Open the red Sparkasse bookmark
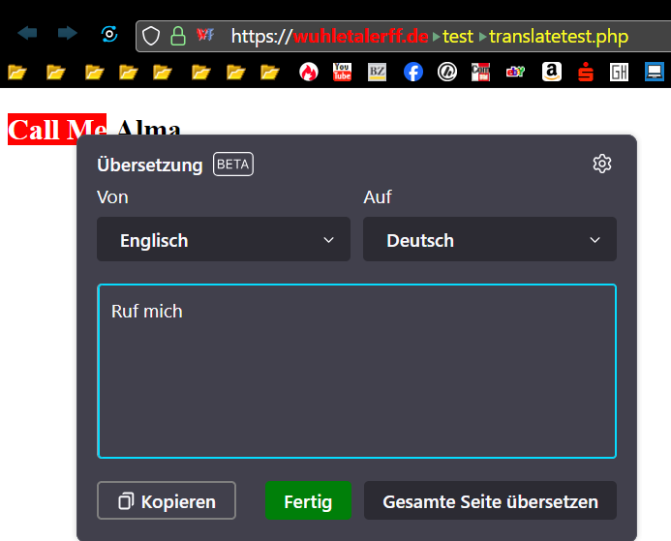The image size is (671, 541). pyautogui.click(x=586, y=72)
